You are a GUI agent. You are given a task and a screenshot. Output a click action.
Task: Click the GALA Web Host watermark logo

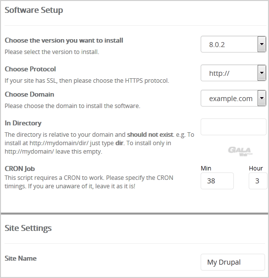[x=240, y=152]
